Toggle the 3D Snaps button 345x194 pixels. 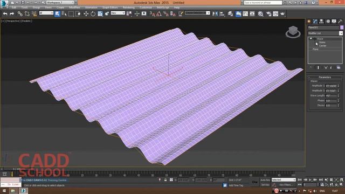click(152, 13)
